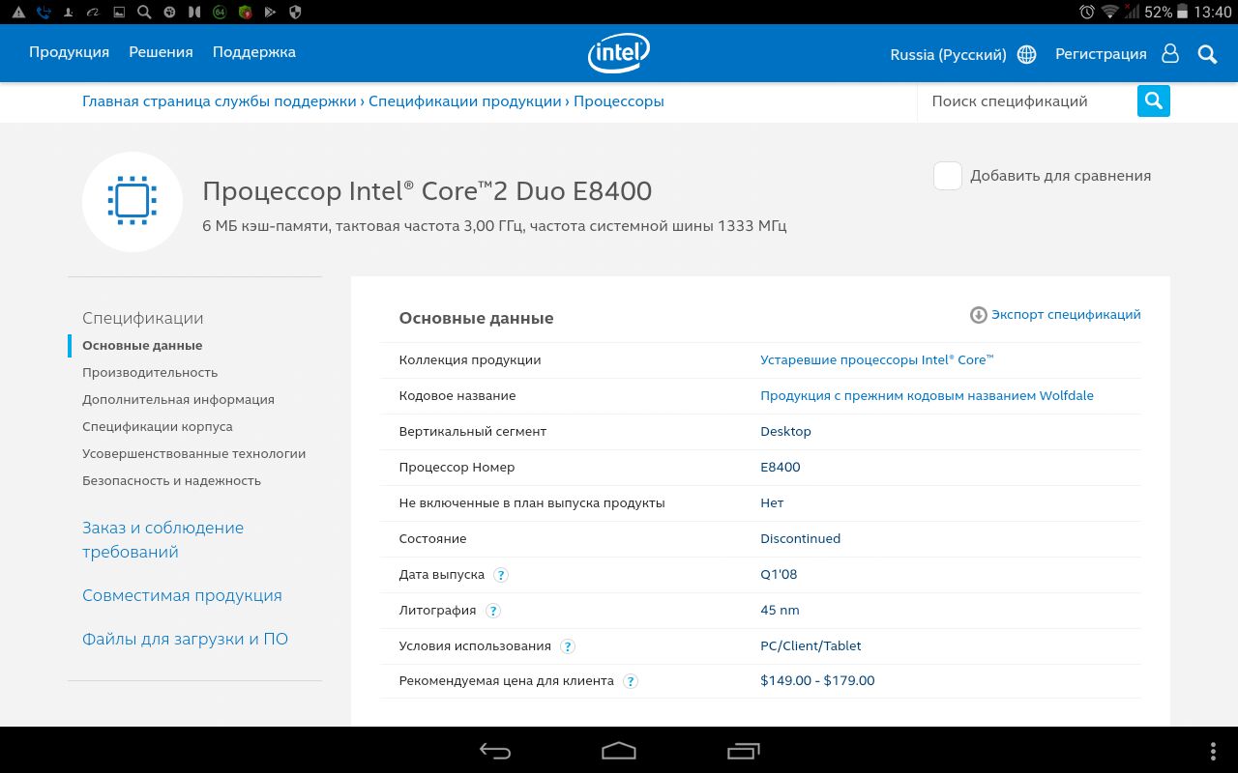Click the $149.00 - $179.00 price value
The height and width of the screenshot is (773, 1238).
[817, 681]
